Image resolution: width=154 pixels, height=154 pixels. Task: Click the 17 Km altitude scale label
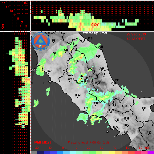click(x=3, y=3)
